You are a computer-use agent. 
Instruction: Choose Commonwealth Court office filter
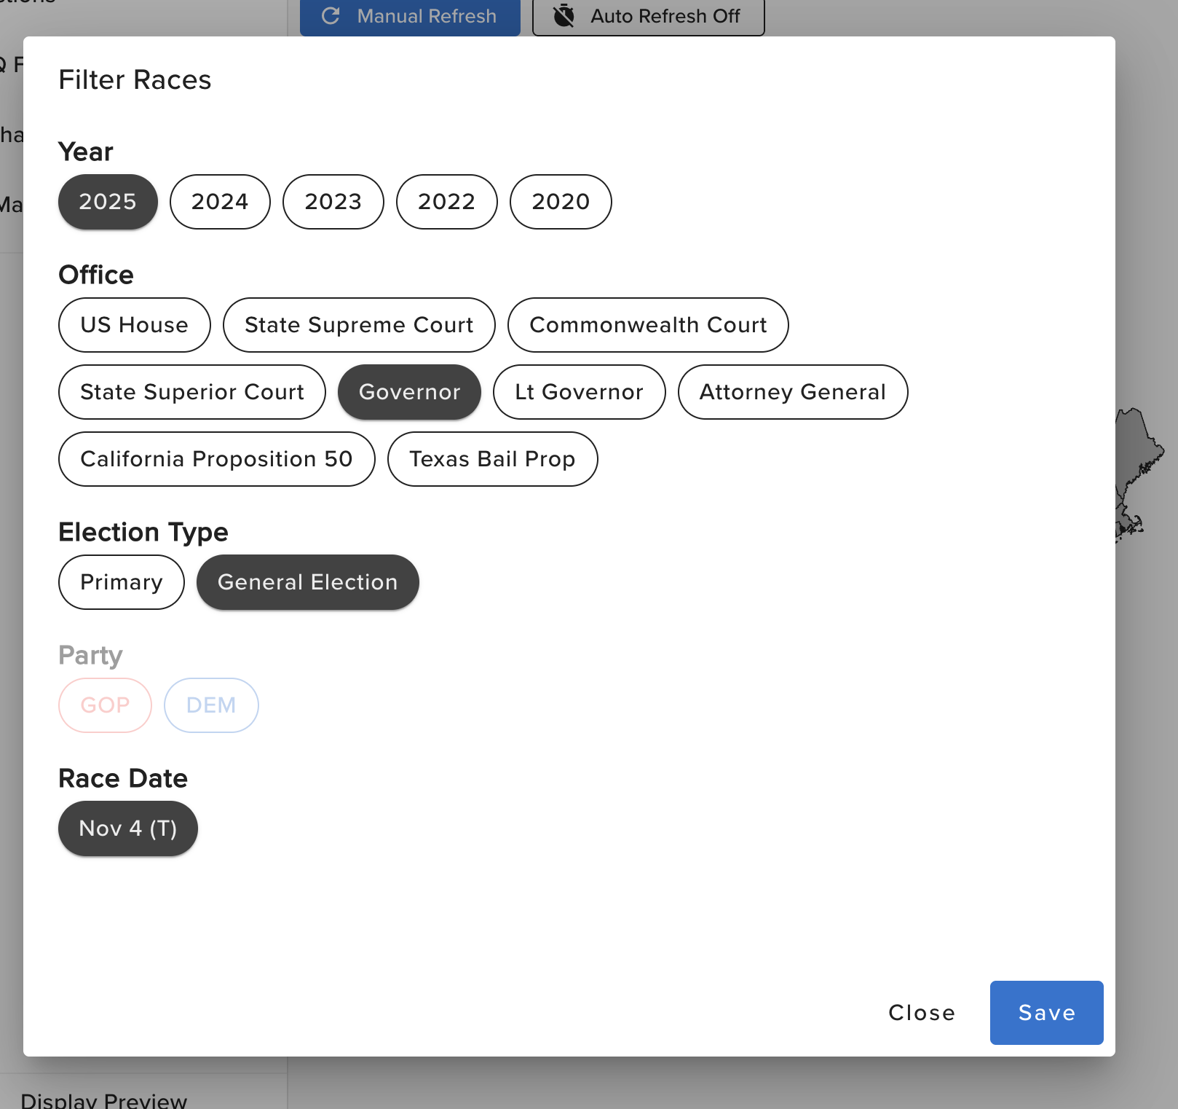pyautogui.click(x=648, y=325)
